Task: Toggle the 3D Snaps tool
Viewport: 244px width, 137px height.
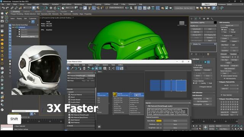Action: [90, 8]
